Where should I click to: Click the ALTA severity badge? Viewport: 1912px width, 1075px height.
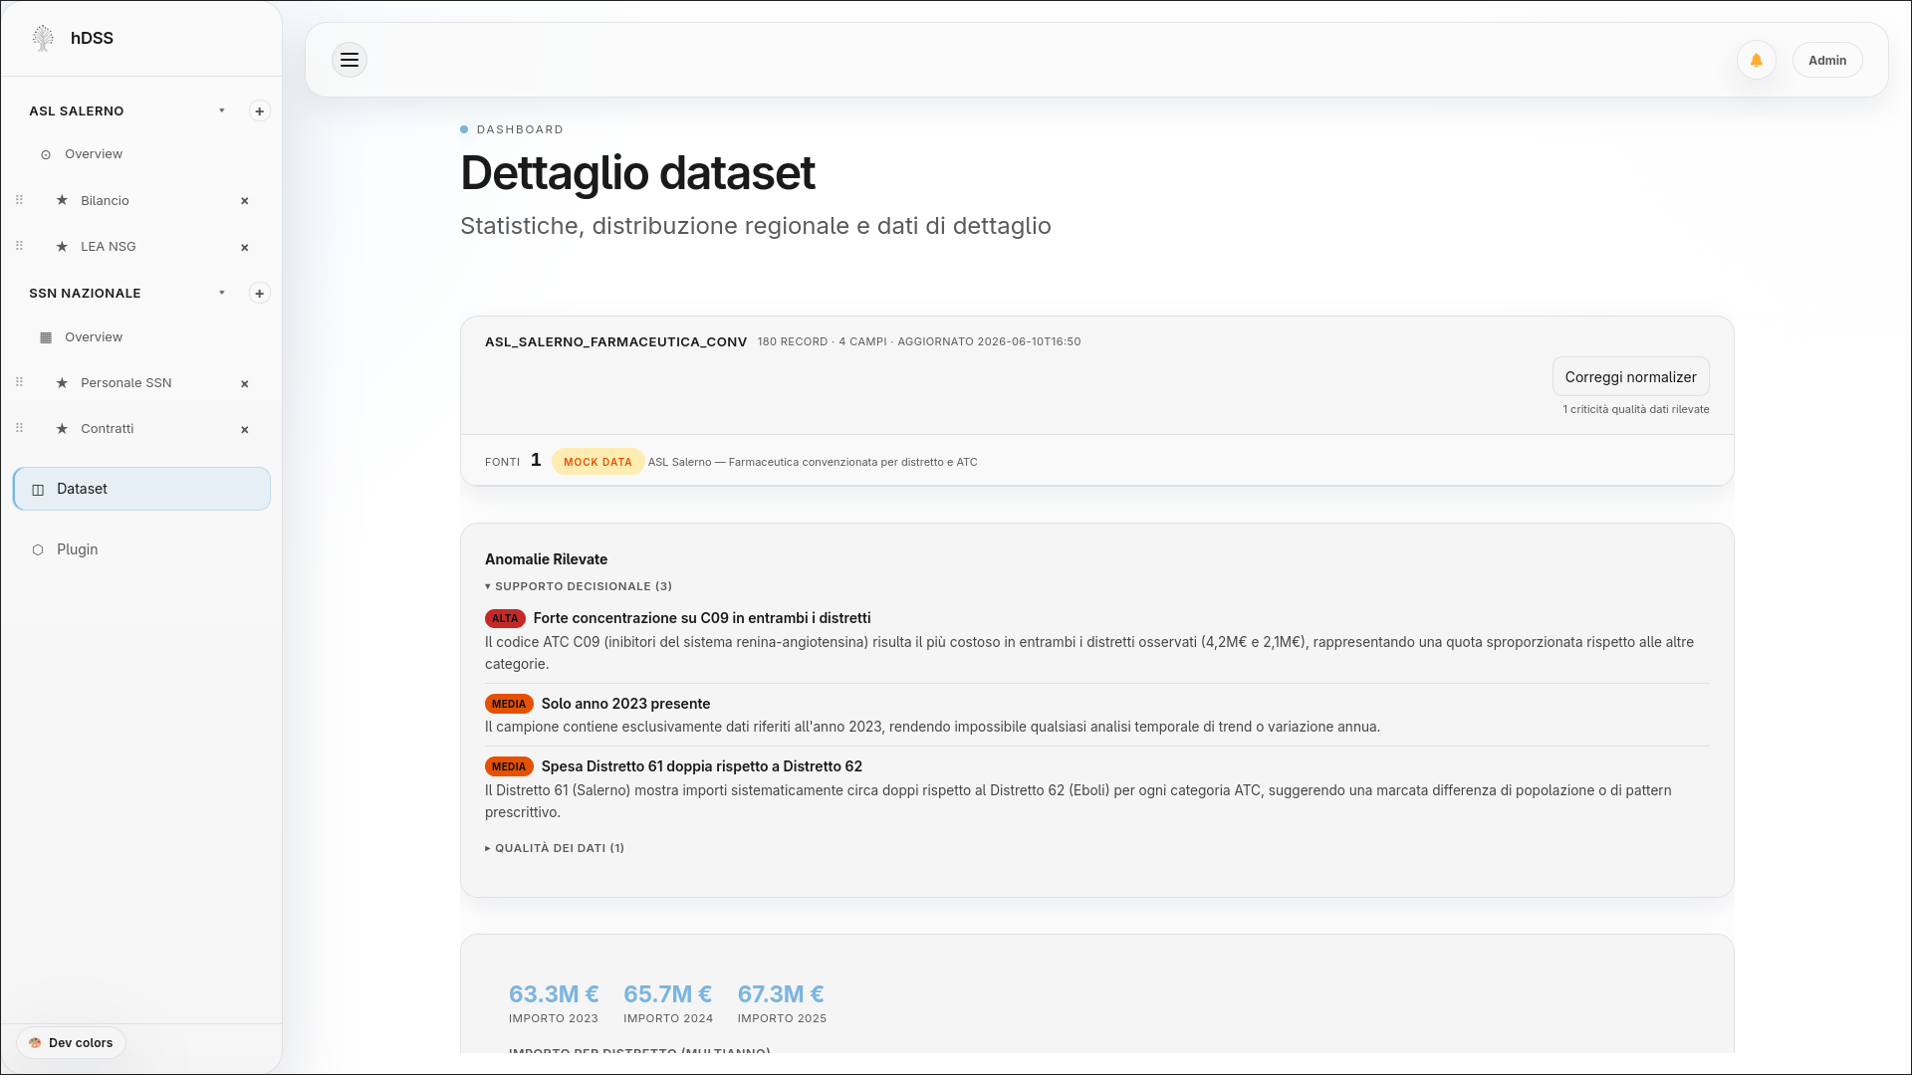pyautogui.click(x=505, y=618)
